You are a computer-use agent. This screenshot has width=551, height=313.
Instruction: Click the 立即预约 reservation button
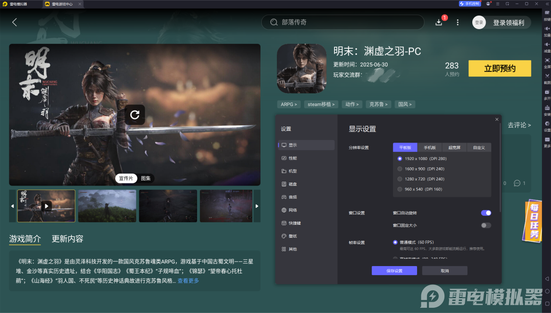coord(499,68)
